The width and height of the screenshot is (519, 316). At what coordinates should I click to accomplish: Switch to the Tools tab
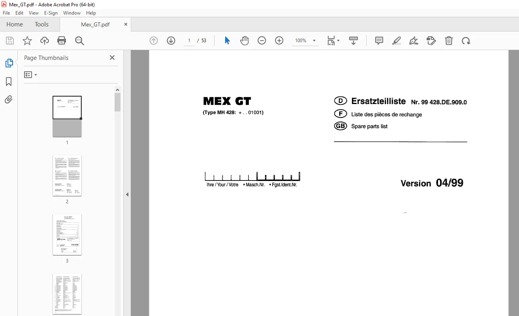pyautogui.click(x=41, y=24)
